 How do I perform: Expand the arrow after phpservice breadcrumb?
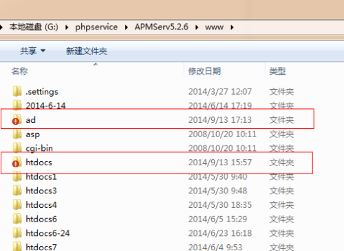click(x=127, y=27)
